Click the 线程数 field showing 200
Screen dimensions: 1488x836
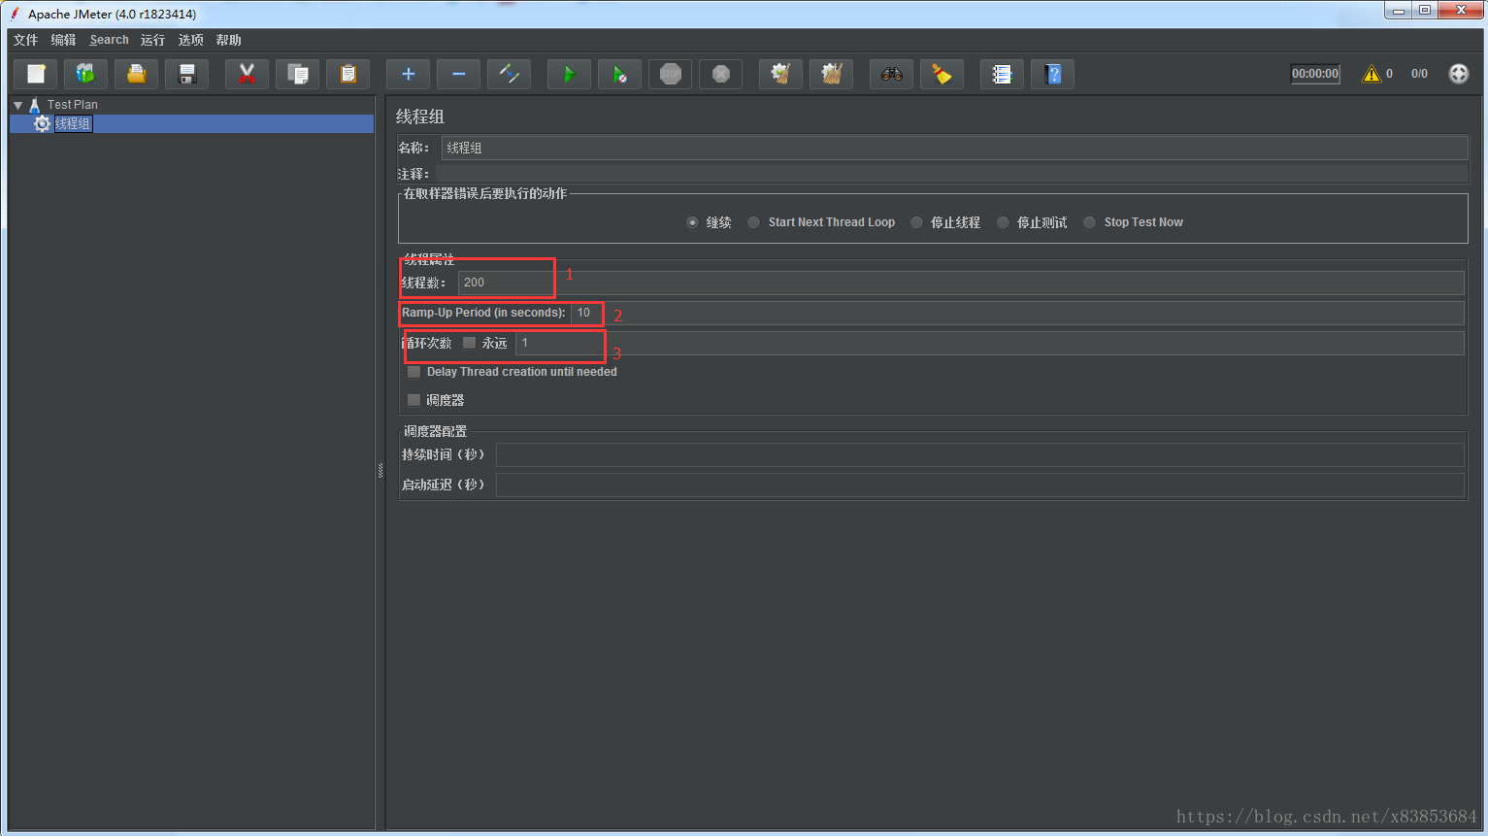point(961,283)
